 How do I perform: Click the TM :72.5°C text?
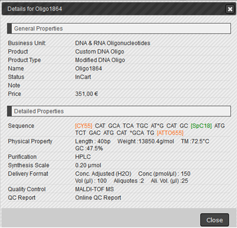[195, 141]
